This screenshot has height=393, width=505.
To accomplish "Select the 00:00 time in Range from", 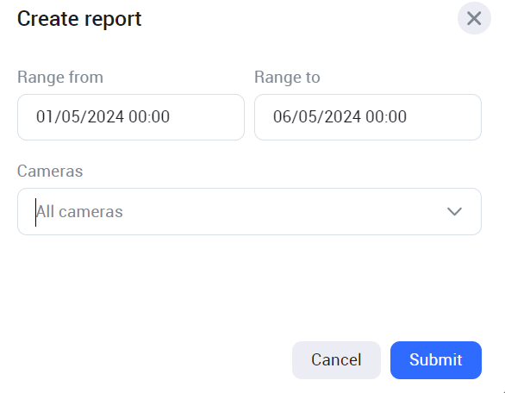I will [149, 116].
